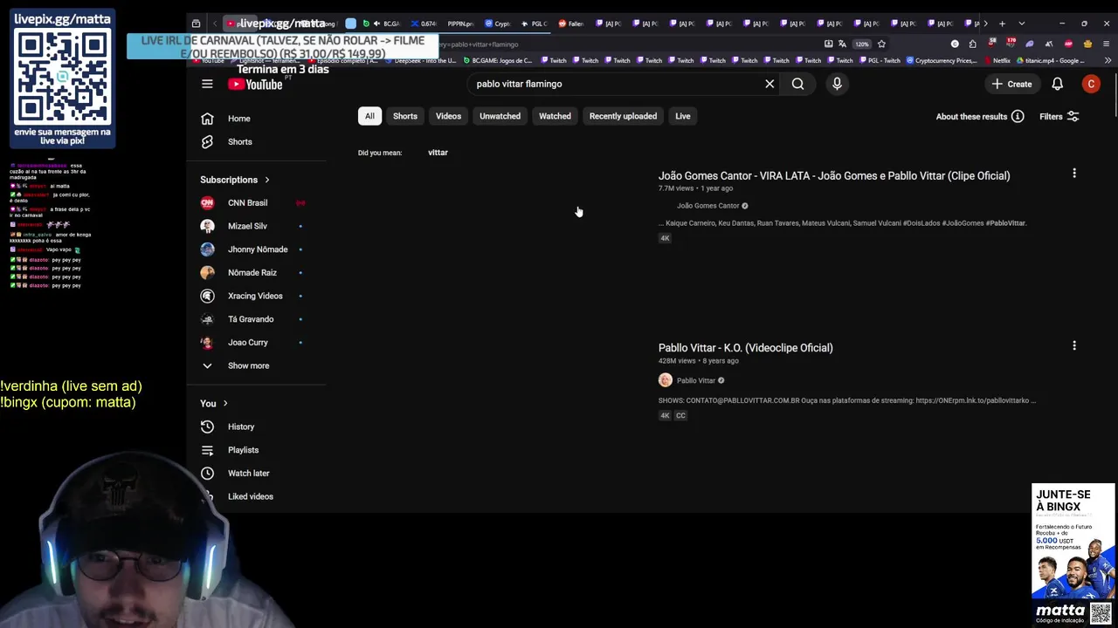
Task: Select the Recently uploaded filter chip
Action: [623, 116]
